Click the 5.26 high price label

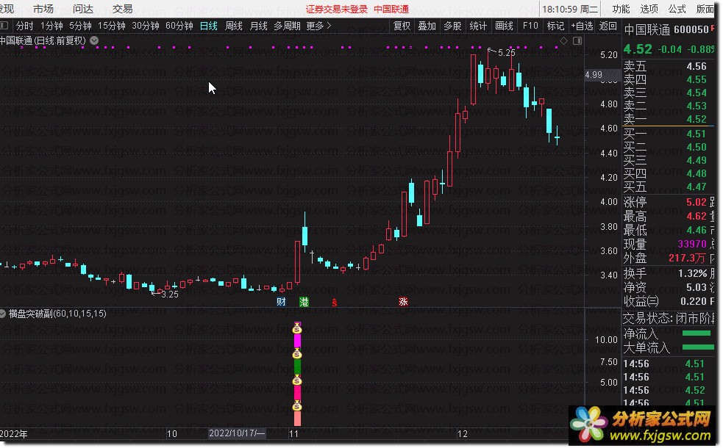click(x=506, y=52)
